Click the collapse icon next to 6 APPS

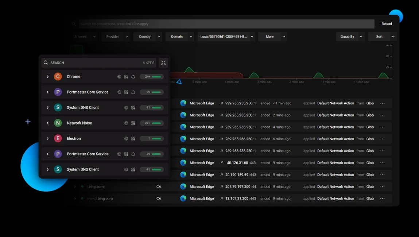click(x=163, y=63)
